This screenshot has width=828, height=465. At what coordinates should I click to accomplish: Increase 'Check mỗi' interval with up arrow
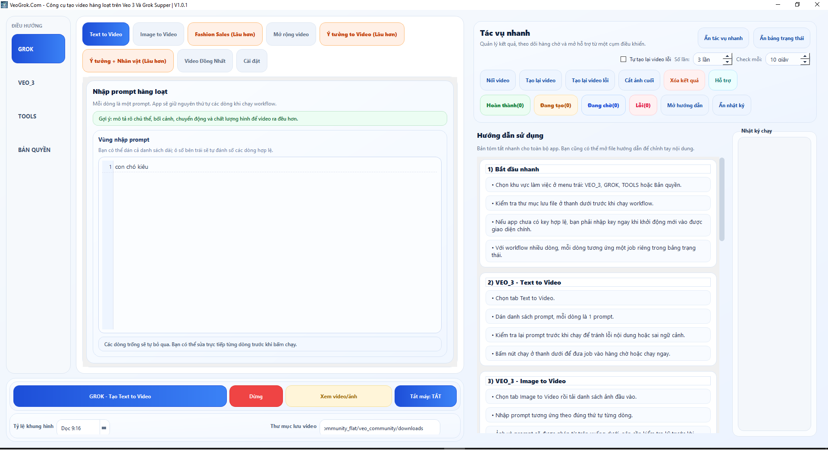click(x=805, y=56)
